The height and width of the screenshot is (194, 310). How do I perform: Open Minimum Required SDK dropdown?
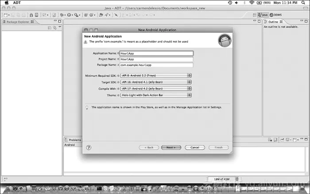click(x=156, y=76)
